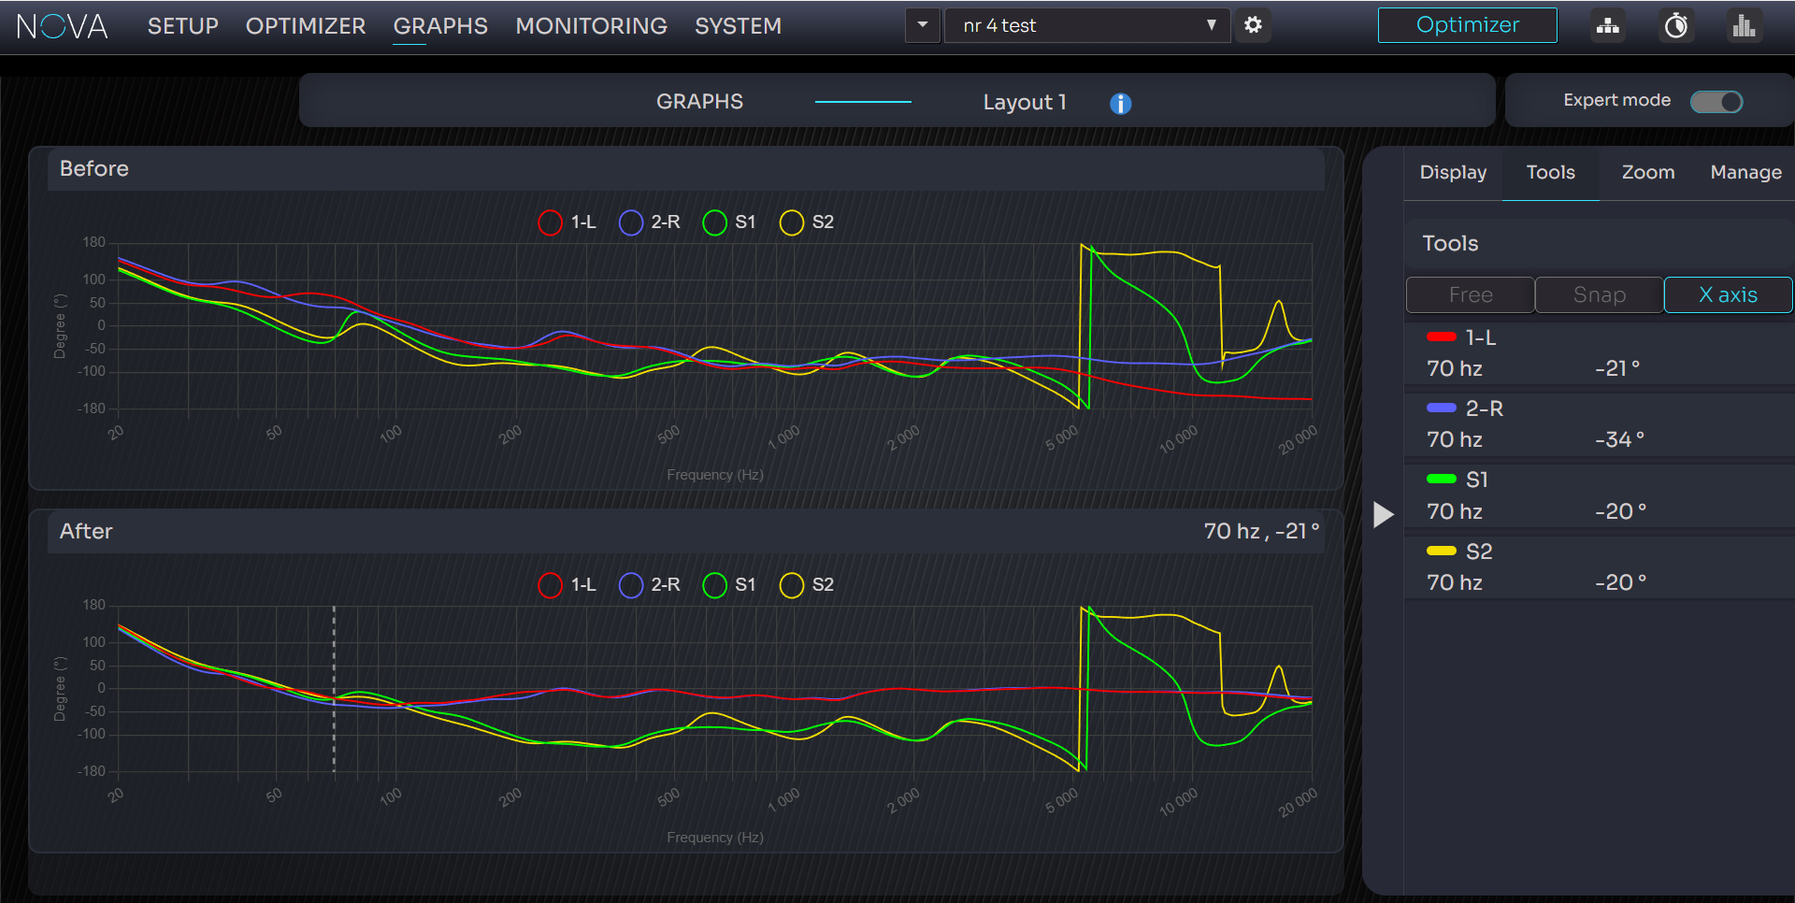Click the dashed cursor line in After graph

tap(334, 689)
